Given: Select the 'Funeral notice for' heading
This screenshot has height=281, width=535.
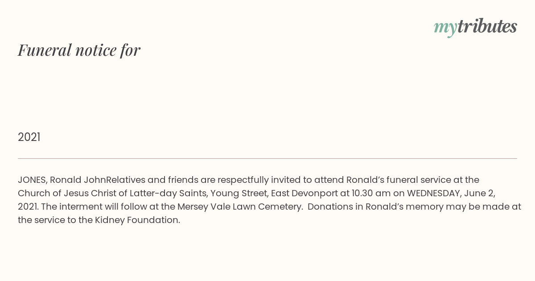Looking at the screenshot, I should pos(79,50).
